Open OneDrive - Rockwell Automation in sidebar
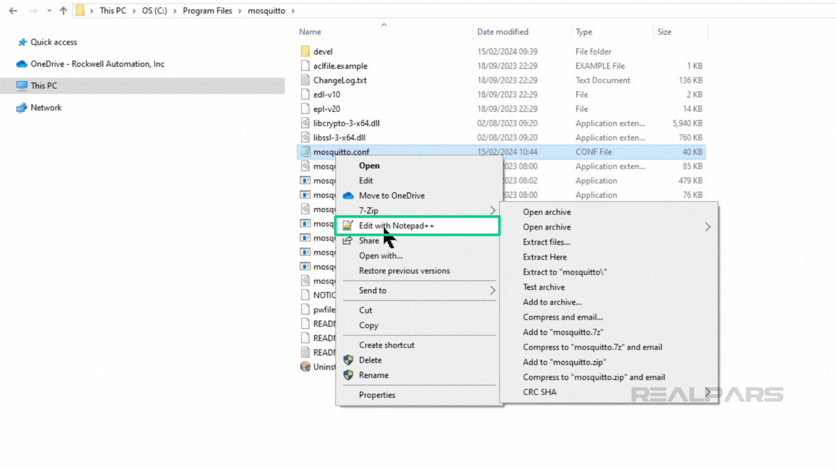The width and height of the screenshot is (836, 470). click(97, 64)
